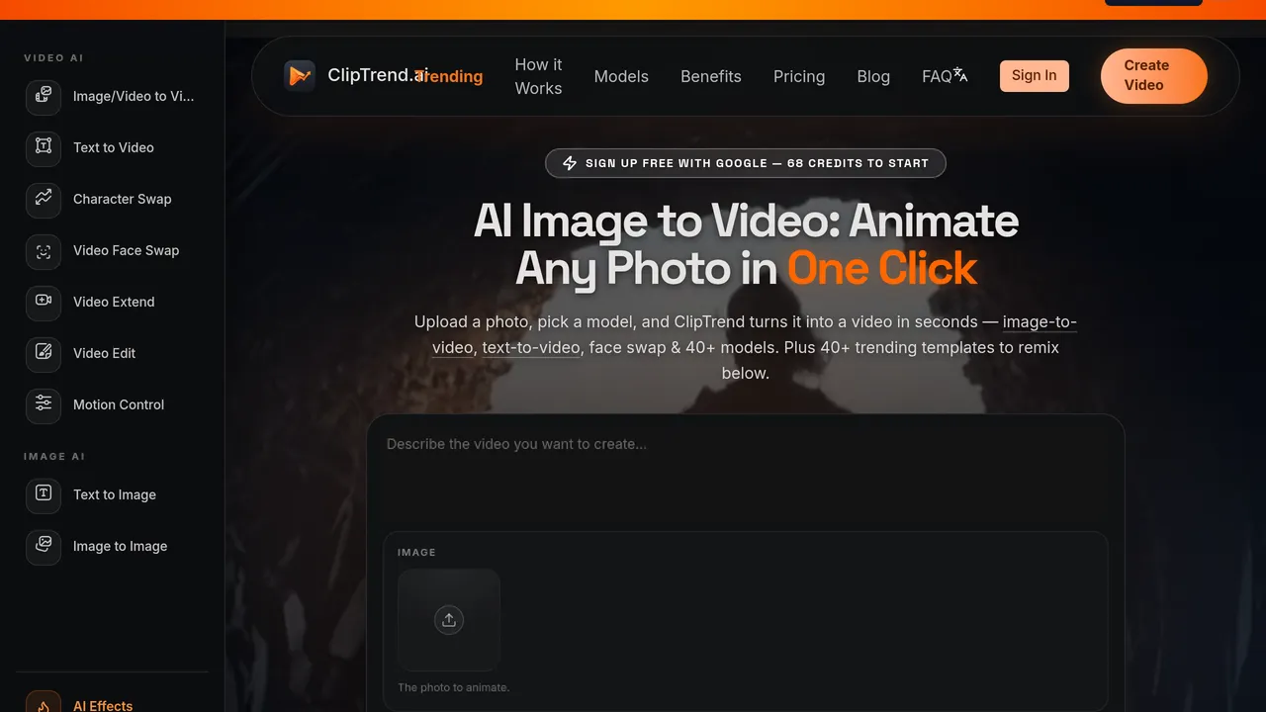
Task: Open the Models nav item
Action: [621, 76]
